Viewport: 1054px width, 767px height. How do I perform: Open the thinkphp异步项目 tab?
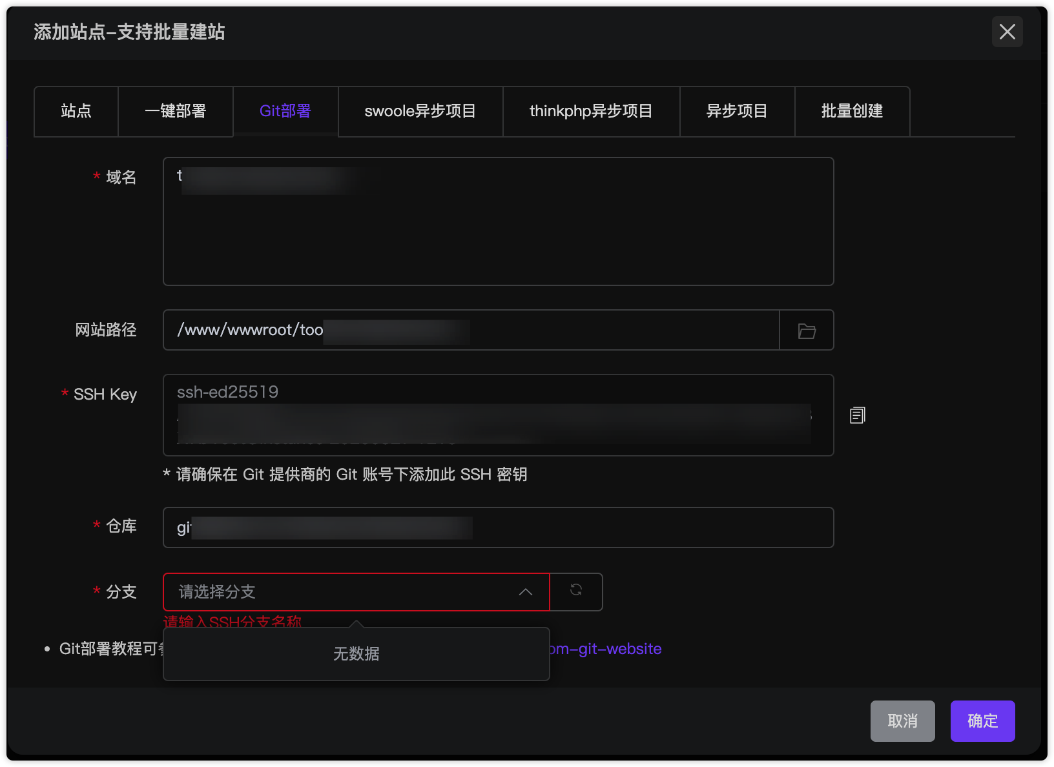591,111
